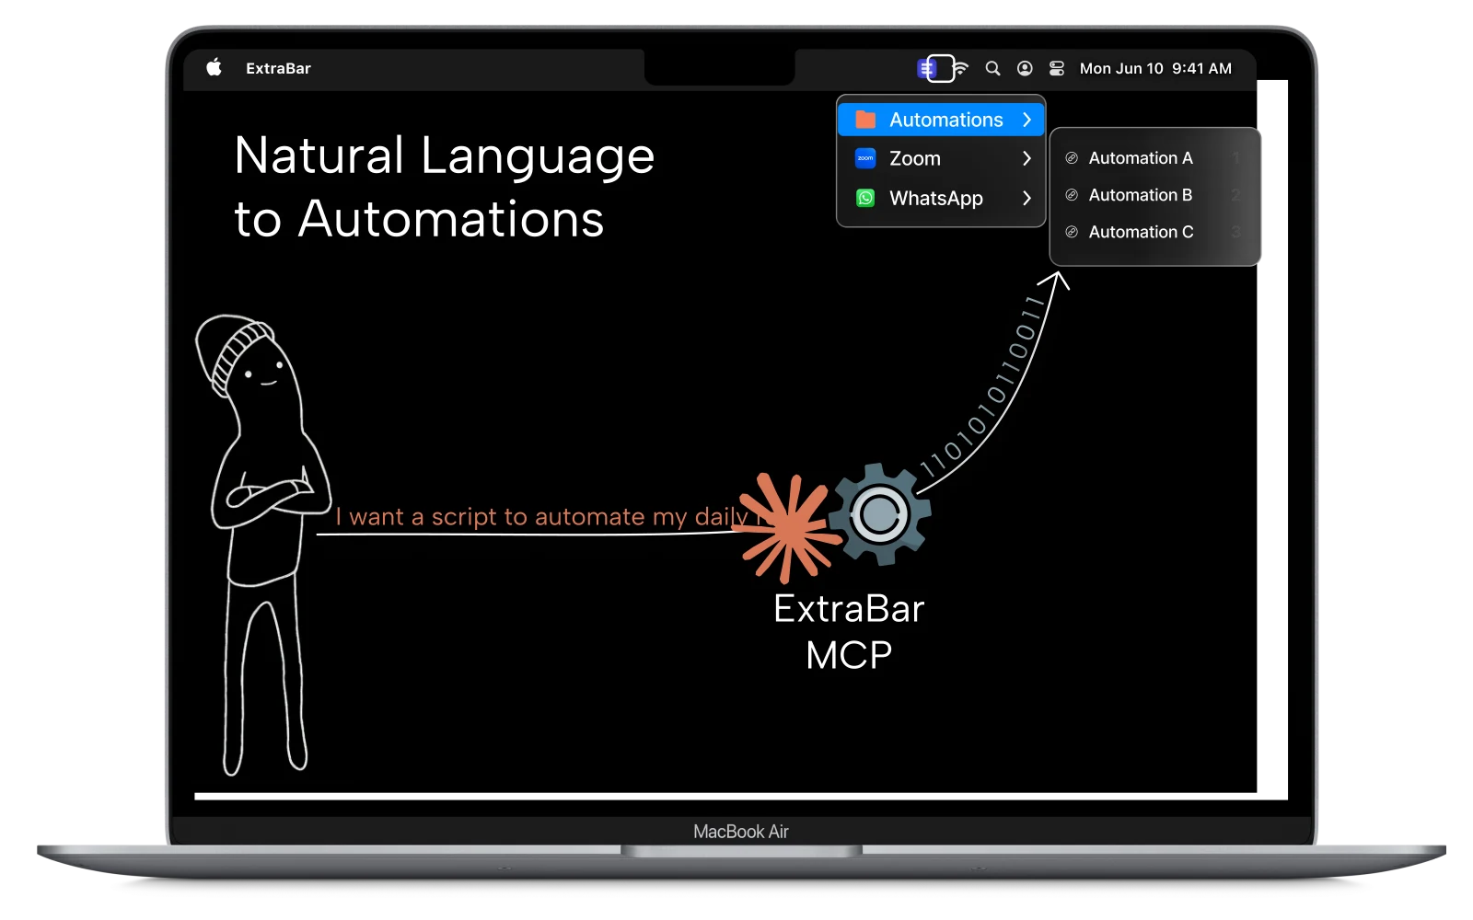This screenshot has height=920, width=1473.
Task: Click the date and time clock
Action: 1155,68
